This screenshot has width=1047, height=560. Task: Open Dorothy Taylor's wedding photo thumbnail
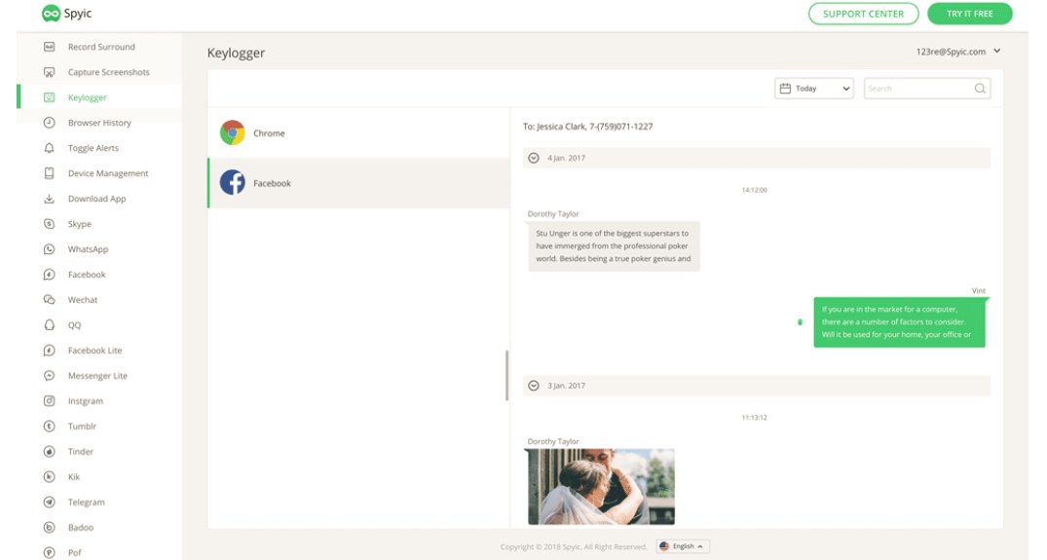click(601, 486)
